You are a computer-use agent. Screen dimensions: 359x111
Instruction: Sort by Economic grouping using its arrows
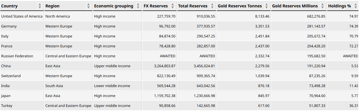(x=138, y=6)
